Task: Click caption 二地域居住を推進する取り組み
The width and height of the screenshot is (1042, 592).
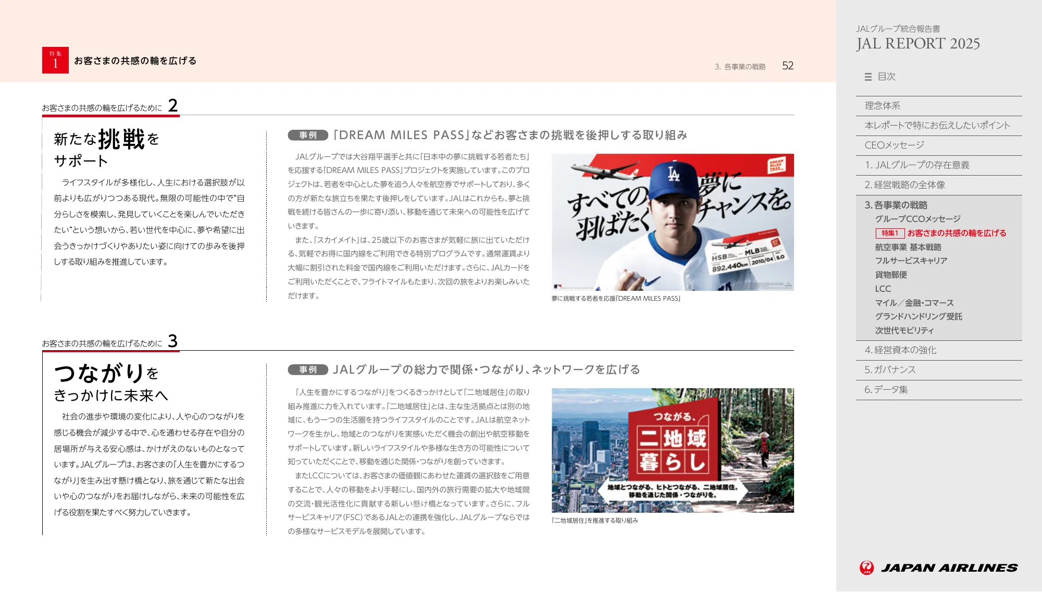Action: (595, 521)
